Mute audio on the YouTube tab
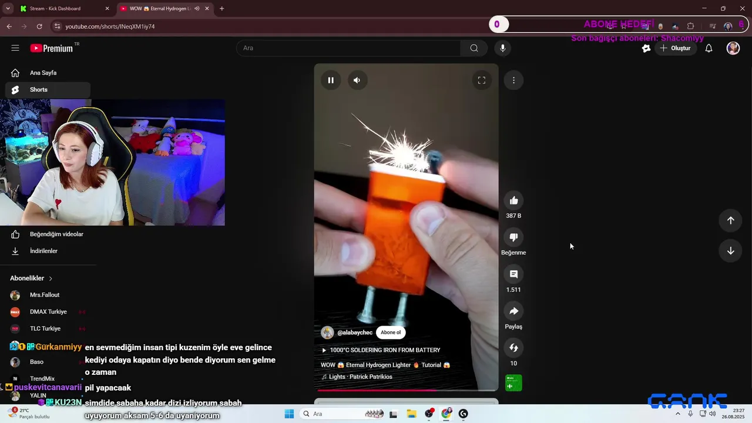752x423 pixels. coord(197,9)
